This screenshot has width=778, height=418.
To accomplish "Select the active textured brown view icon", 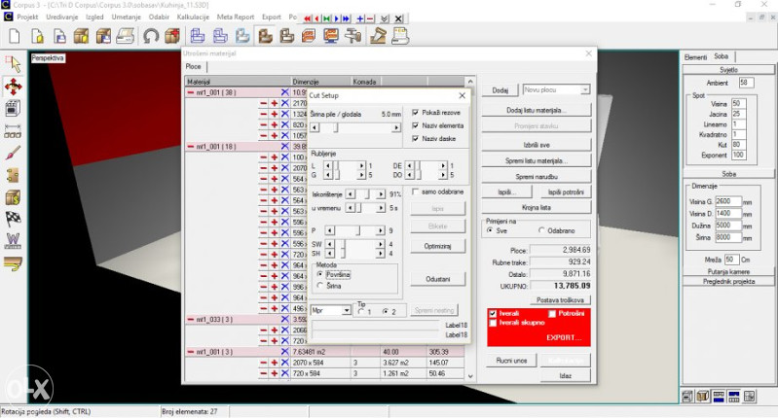I will [x=265, y=36].
